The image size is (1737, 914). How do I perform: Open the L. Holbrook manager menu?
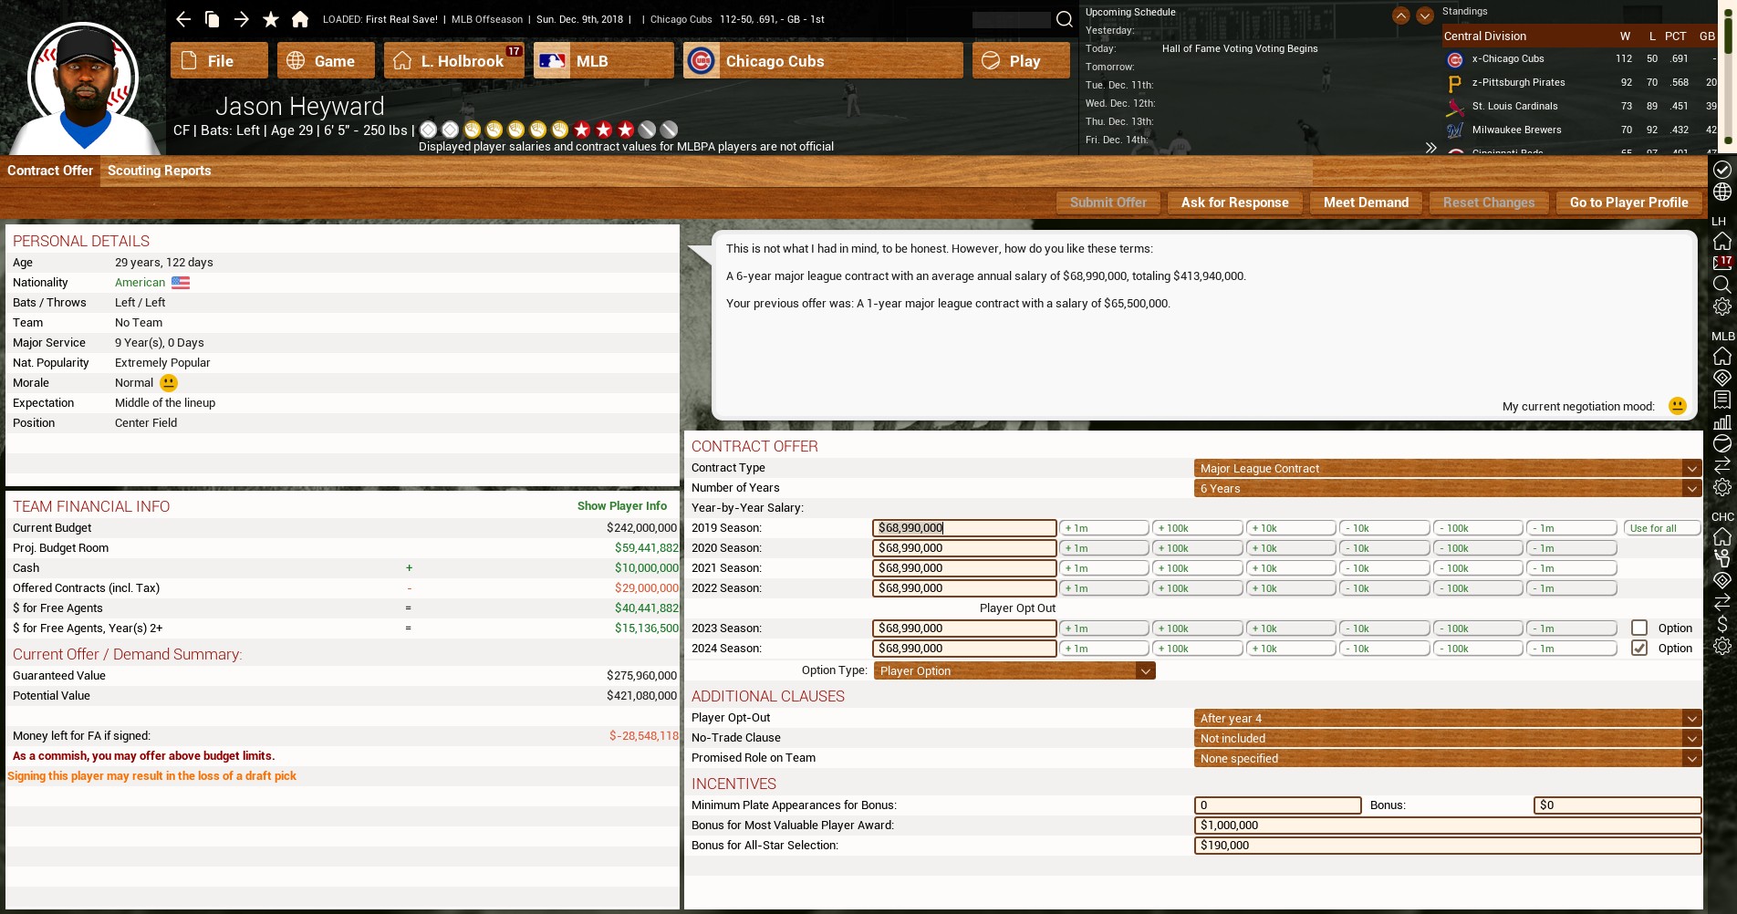point(453,60)
